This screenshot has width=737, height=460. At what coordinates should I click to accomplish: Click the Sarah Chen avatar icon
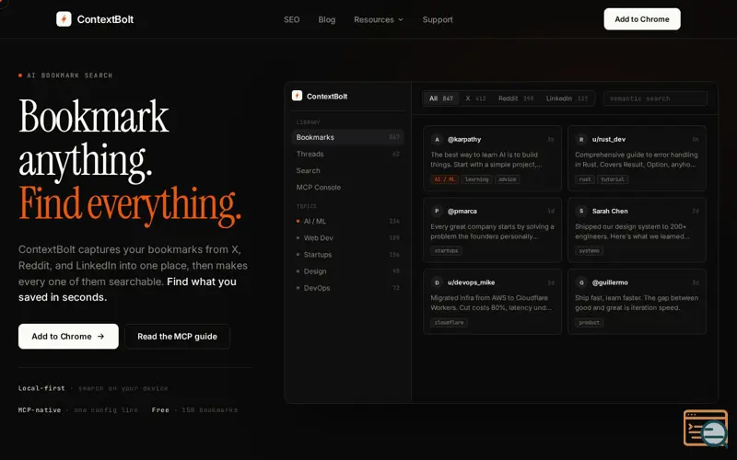click(581, 212)
